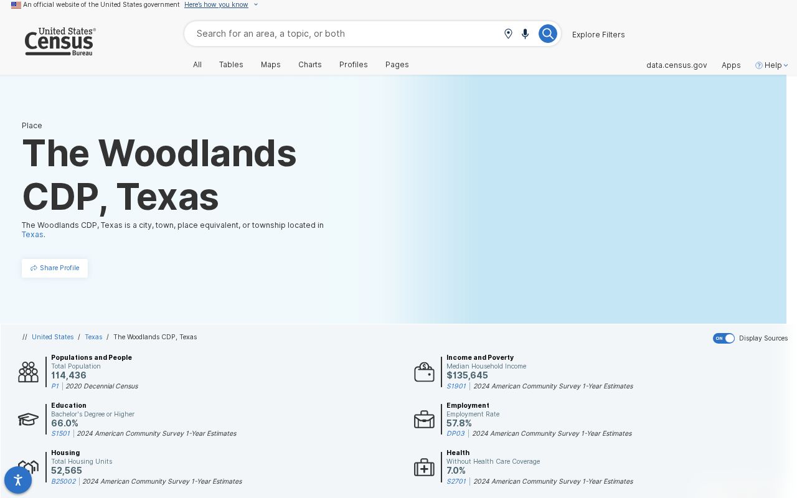The image size is (797, 498).
Task: Activate the microphone voice search icon
Action: point(526,34)
